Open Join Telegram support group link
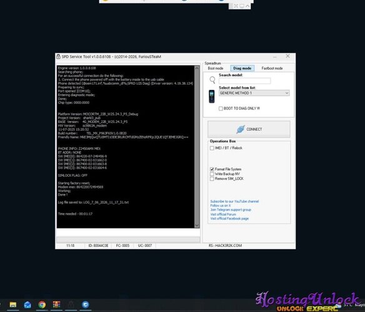This screenshot has width=365, height=312. click(x=231, y=210)
